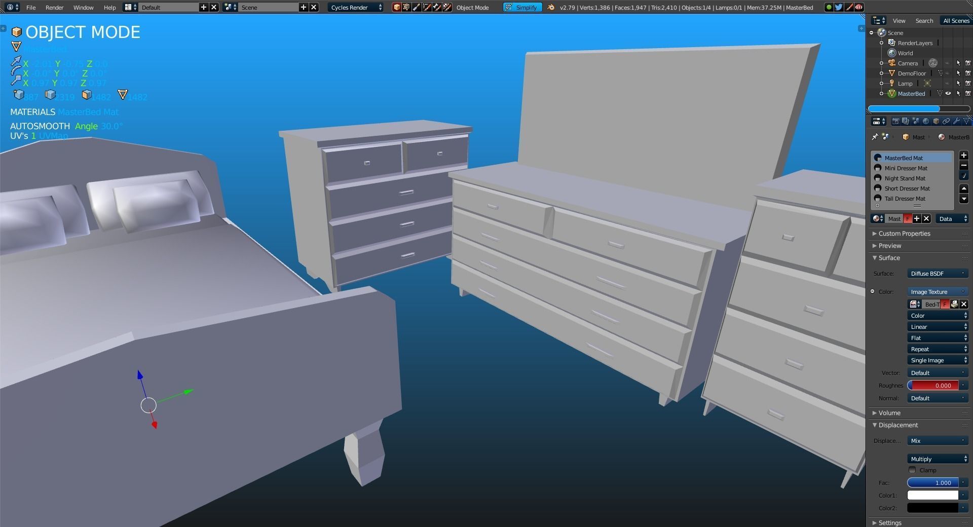Screen dimensions: 973x527
Task: Move material slot down
Action: pos(964,199)
